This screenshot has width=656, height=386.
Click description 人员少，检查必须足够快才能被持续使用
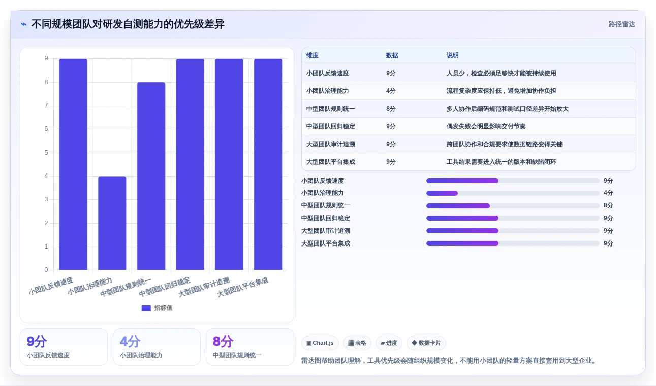pyautogui.click(x=502, y=73)
